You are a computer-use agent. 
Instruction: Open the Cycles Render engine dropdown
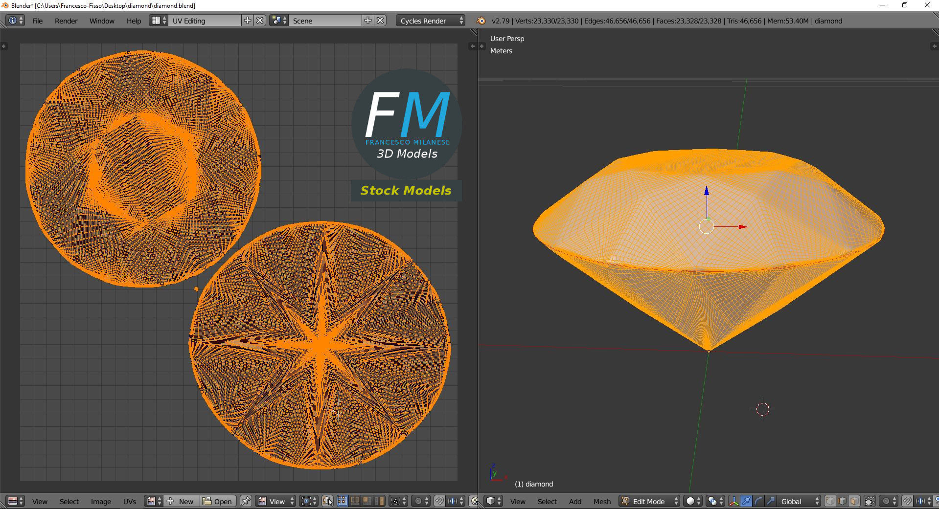point(430,21)
